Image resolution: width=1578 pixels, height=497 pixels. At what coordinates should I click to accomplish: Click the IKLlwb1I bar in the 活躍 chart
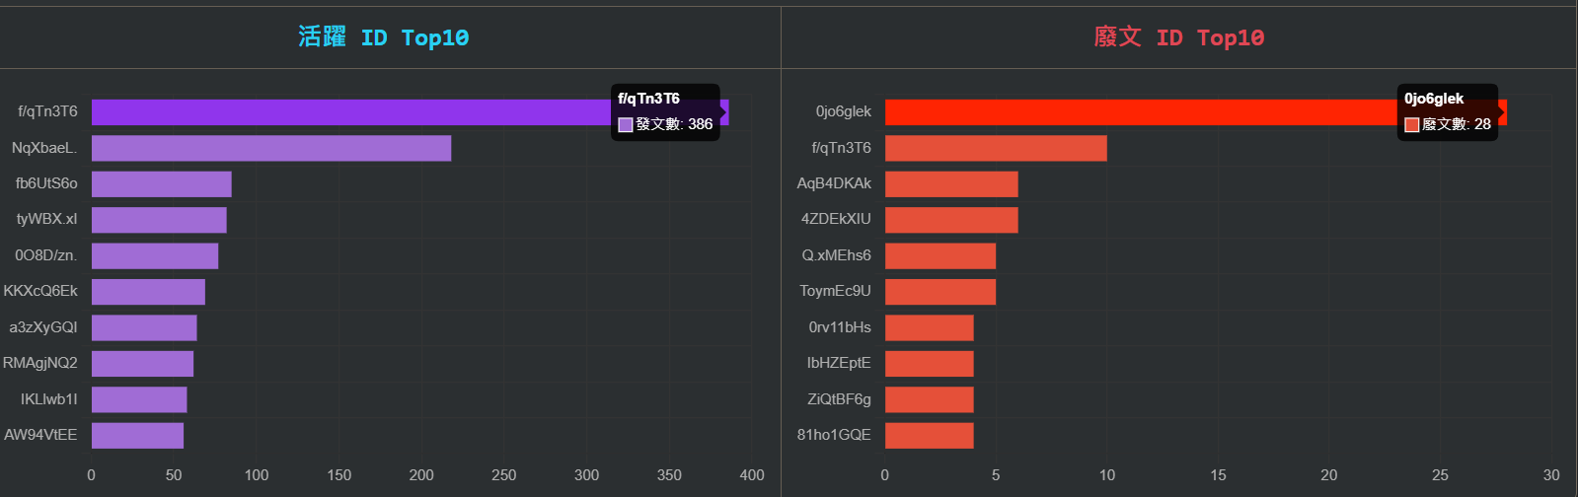tap(139, 399)
